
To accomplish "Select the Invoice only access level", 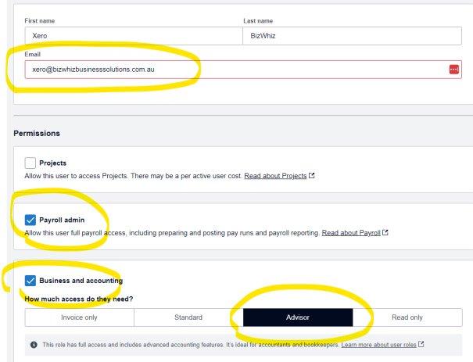I will pyautogui.click(x=79, y=317).
